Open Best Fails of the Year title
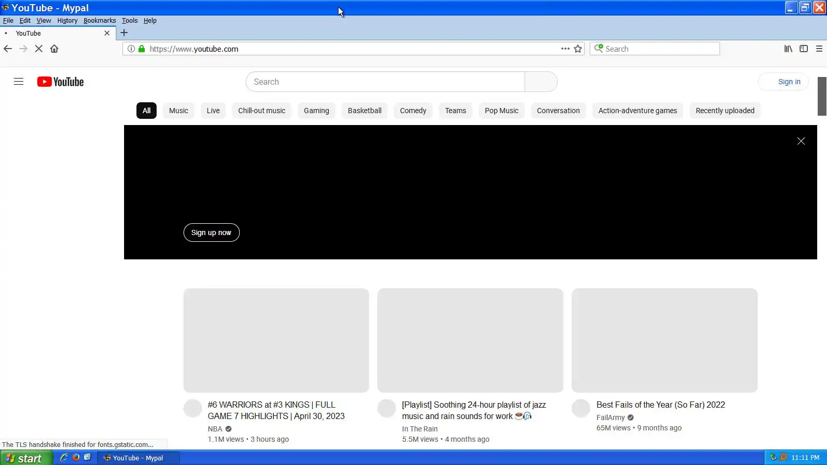 [661, 405]
